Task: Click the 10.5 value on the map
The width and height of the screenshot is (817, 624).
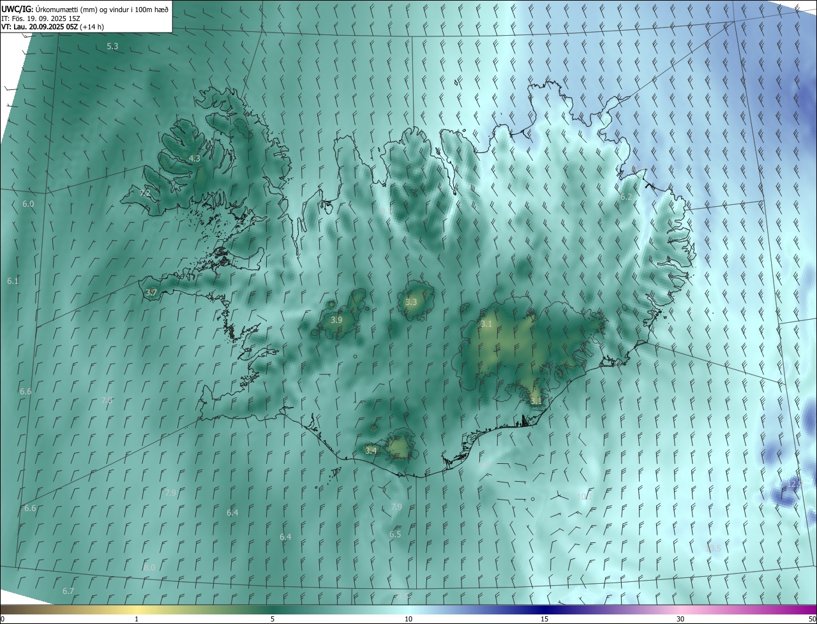Action: point(714,549)
